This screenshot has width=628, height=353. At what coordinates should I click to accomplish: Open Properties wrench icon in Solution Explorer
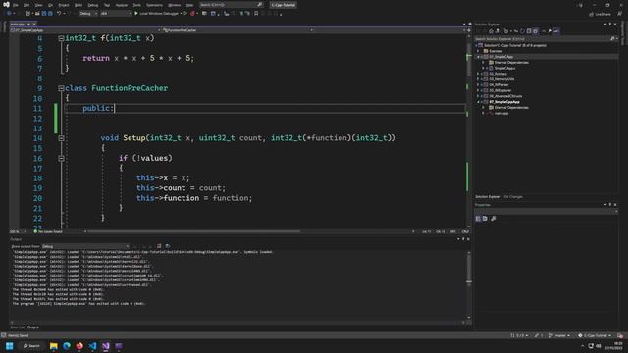point(549,31)
